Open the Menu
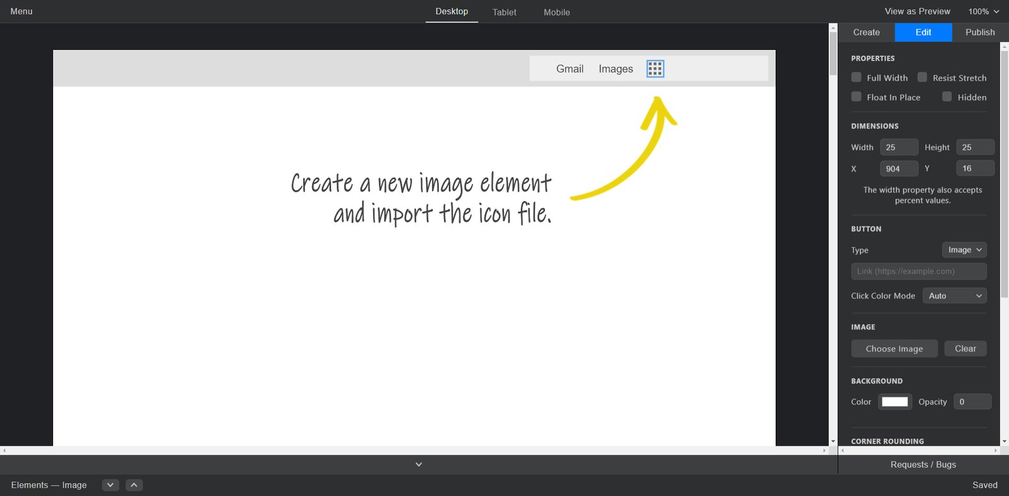Viewport: 1009px width, 496px height. pos(21,11)
